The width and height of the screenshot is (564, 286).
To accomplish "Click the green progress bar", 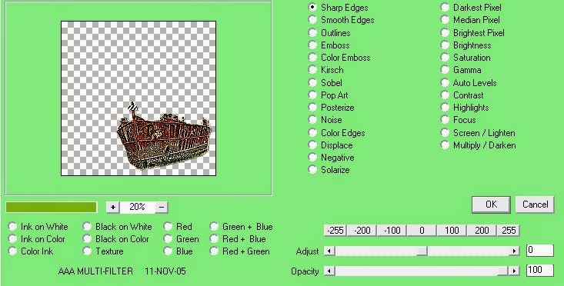I will pos(51,207).
